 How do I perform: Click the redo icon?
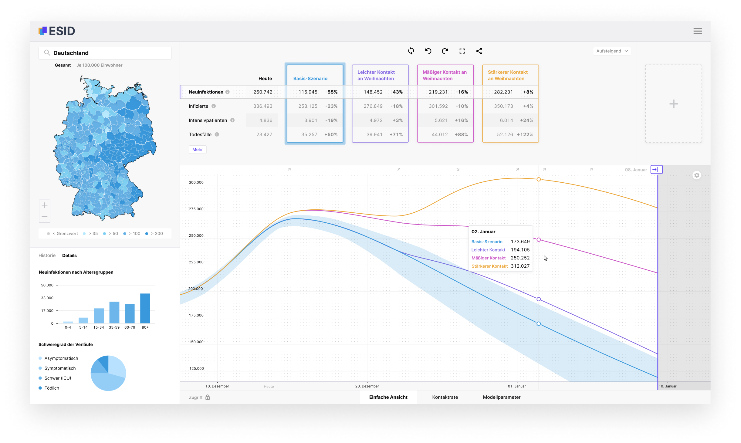(445, 51)
